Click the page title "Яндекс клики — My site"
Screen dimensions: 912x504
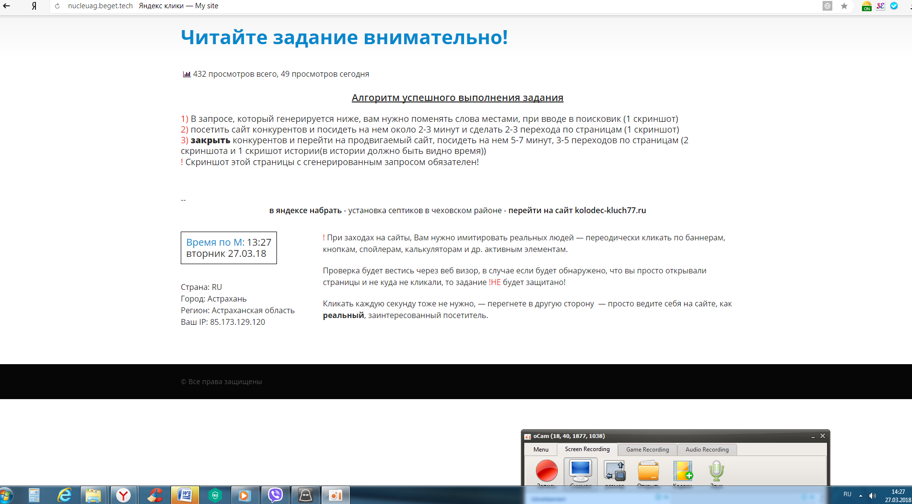(x=178, y=6)
